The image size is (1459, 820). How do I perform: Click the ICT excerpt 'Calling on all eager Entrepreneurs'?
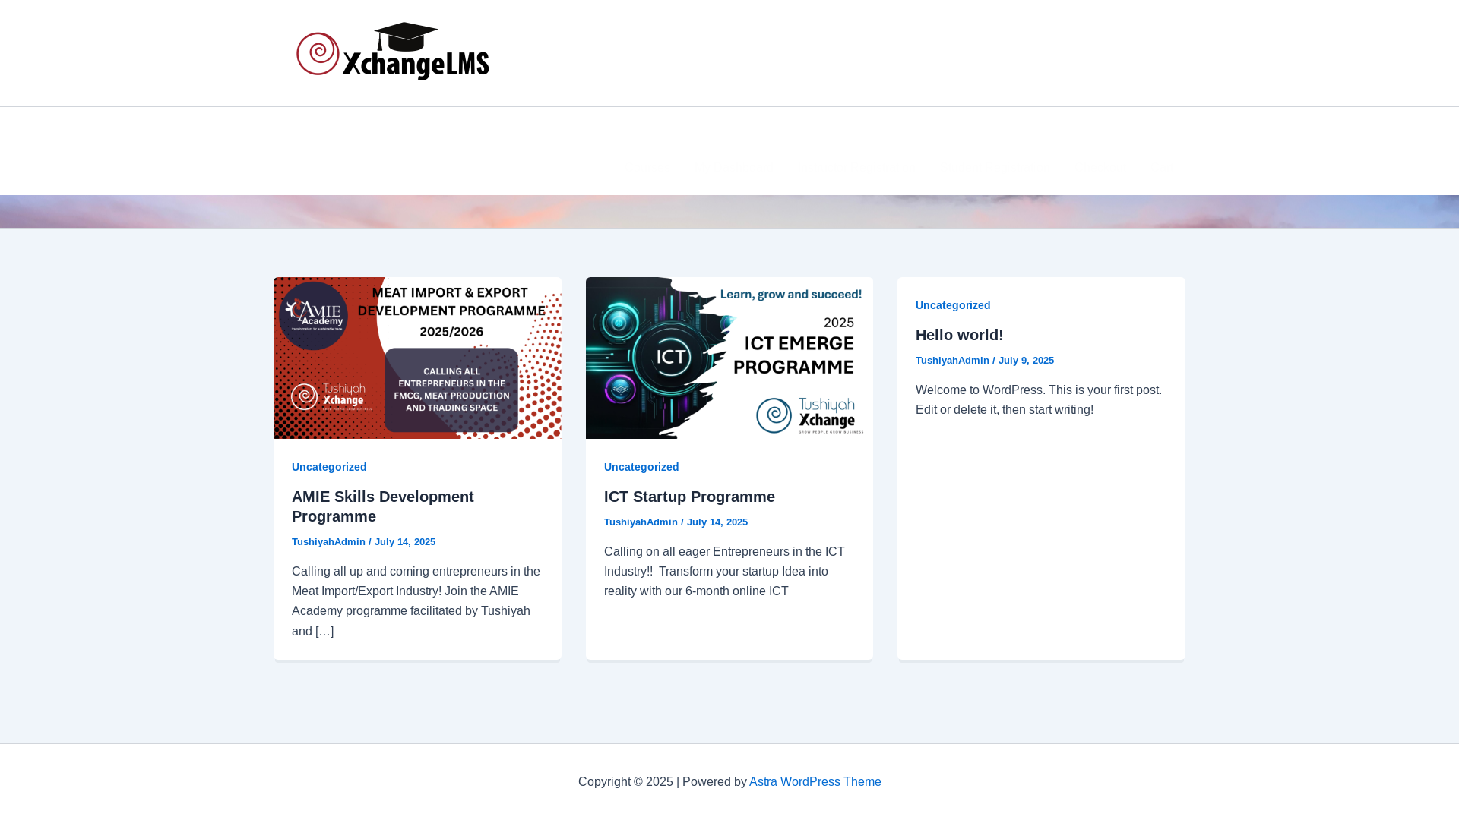pos(724,572)
